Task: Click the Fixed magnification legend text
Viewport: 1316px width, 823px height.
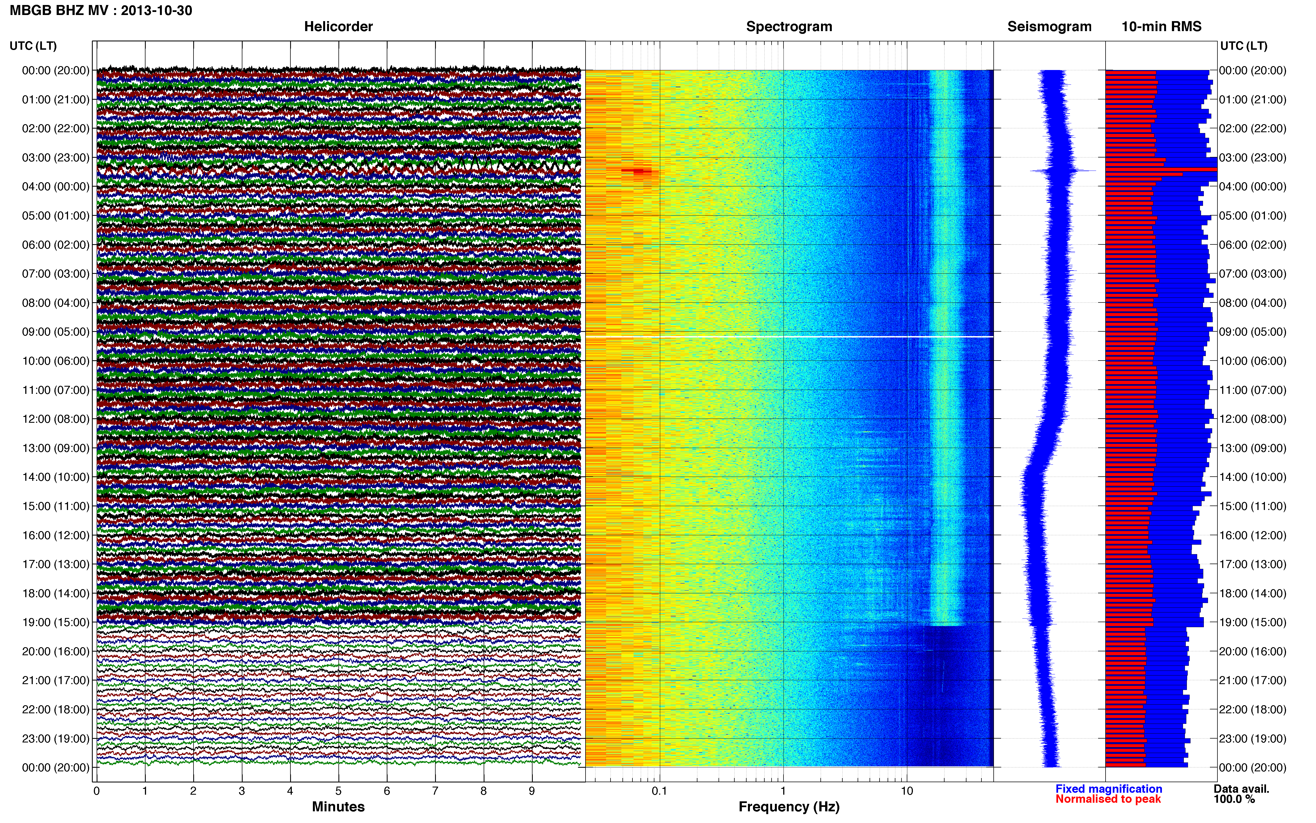Action: pyautogui.click(x=1109, y=789)
